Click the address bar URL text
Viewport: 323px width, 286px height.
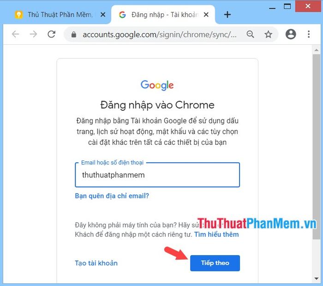coord(160,35)
